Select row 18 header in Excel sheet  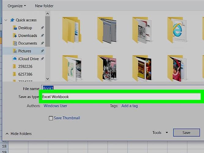[4, 146]
